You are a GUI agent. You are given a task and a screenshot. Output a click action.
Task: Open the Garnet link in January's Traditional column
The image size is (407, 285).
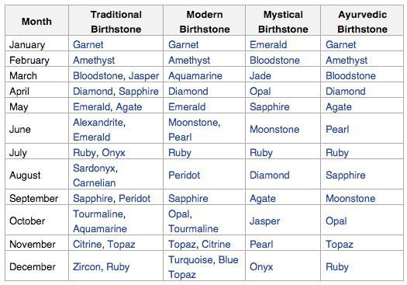pos(88,44)
